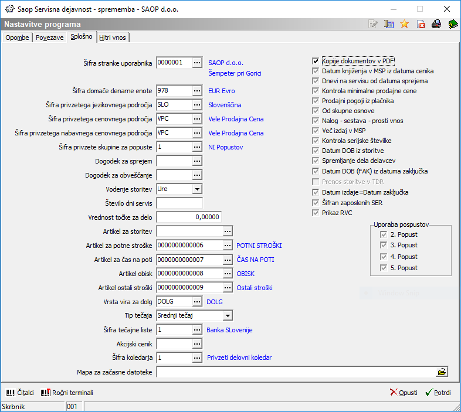Toggle Kontrola serijske številke checkbox

(x=316, y=141)
